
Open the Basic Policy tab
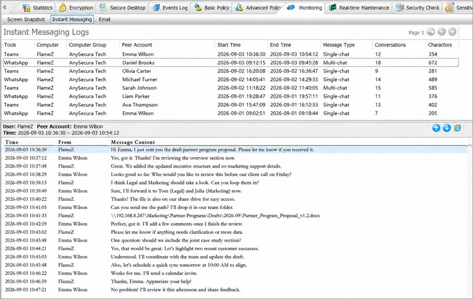(x=211, y=8)
